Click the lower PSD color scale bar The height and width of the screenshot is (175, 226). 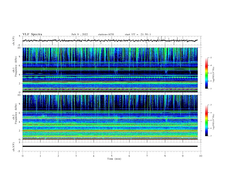[206, 120]
